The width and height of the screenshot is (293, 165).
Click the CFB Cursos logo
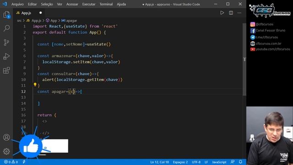(270, 11)
